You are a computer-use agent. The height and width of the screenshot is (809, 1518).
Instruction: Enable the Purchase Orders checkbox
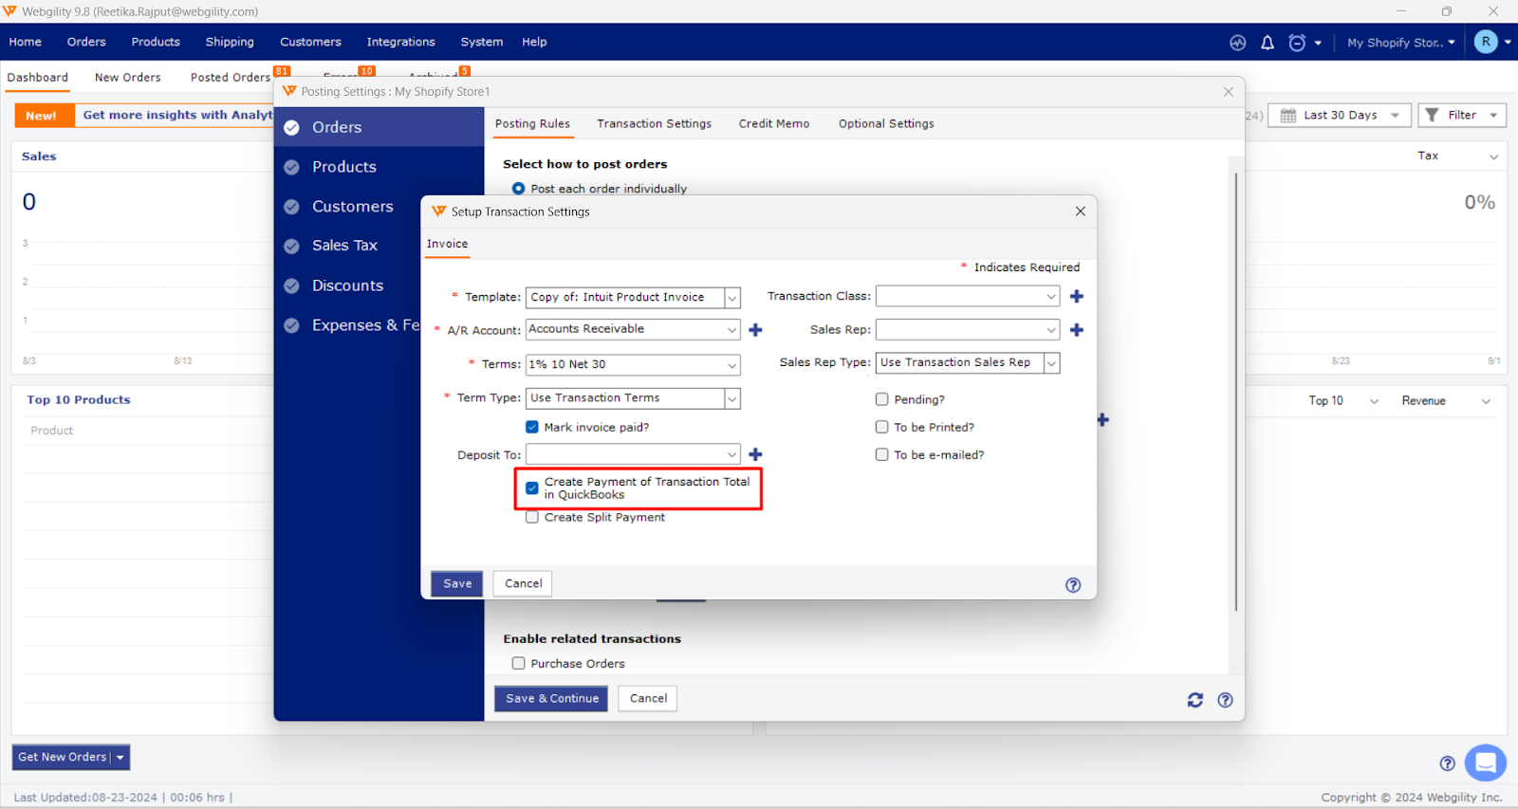click(518, 664)
